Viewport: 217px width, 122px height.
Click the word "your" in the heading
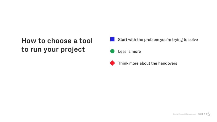pyautogui.click(x=51, y=49)
